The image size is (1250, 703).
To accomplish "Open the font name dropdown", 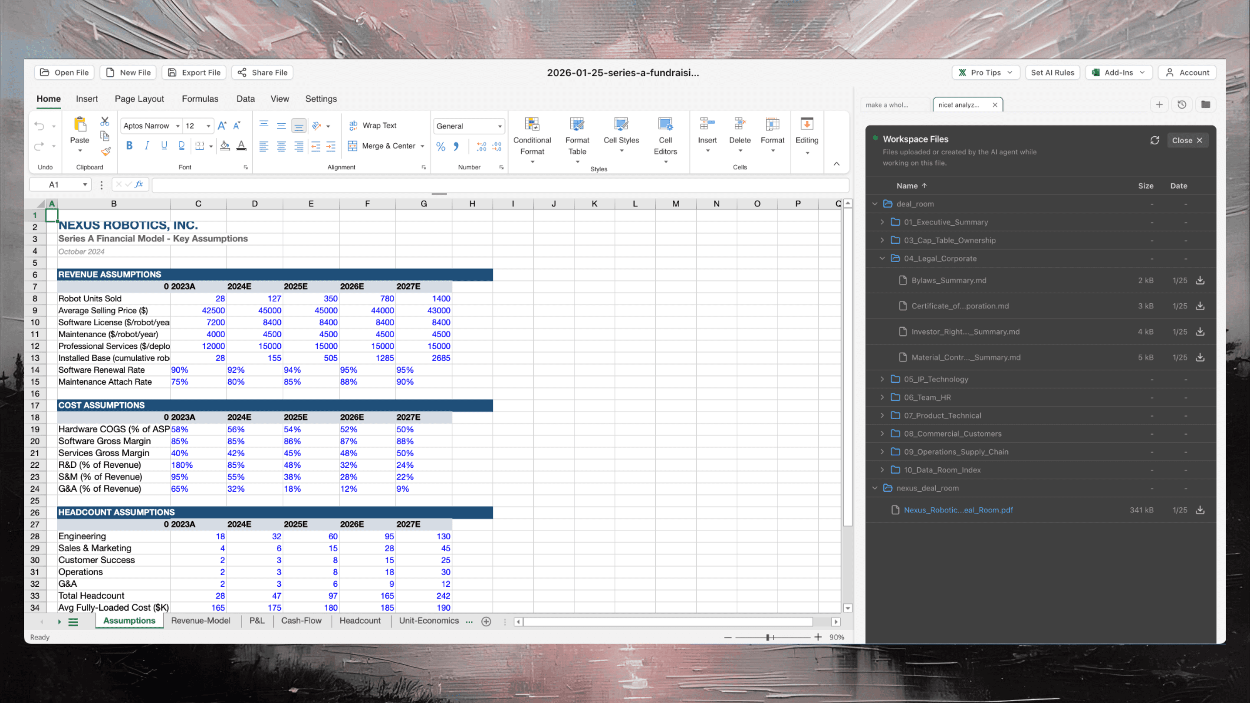I will (178, 126).
